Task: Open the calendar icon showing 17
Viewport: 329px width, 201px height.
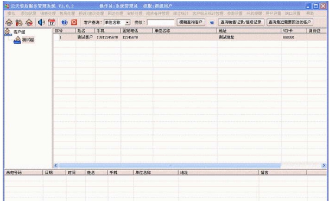Action: (52, 22)
